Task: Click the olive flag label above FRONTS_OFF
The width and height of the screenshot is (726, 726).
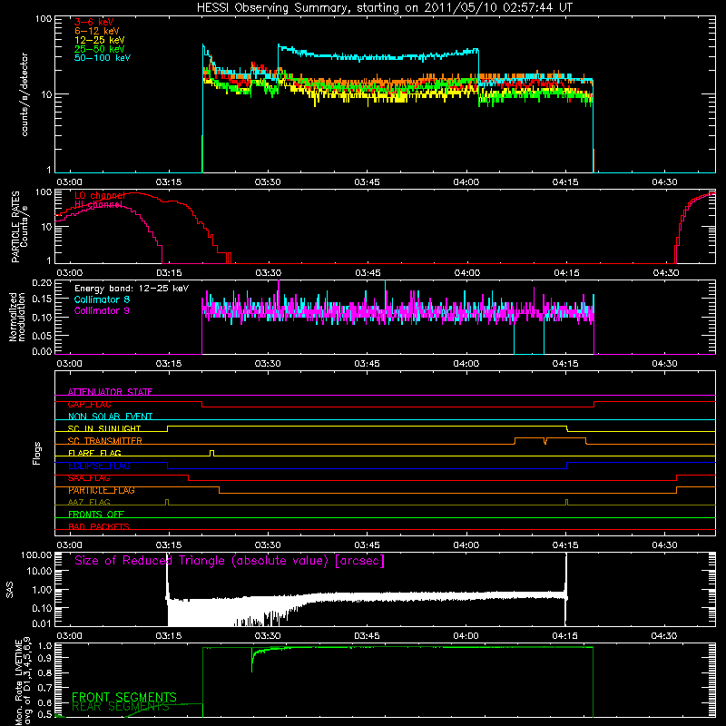Action: [89, 502]
